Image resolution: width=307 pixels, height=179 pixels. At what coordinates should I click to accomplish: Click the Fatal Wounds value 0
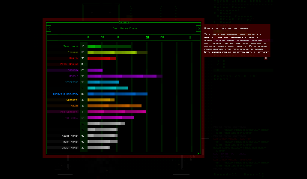82,64
